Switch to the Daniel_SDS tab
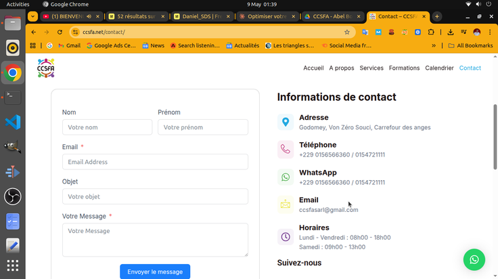 tap(202, 16)
